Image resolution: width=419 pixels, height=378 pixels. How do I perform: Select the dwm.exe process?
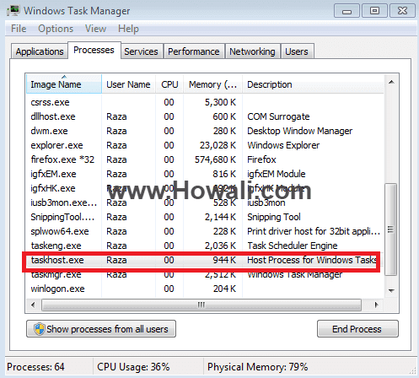point(205,131)
